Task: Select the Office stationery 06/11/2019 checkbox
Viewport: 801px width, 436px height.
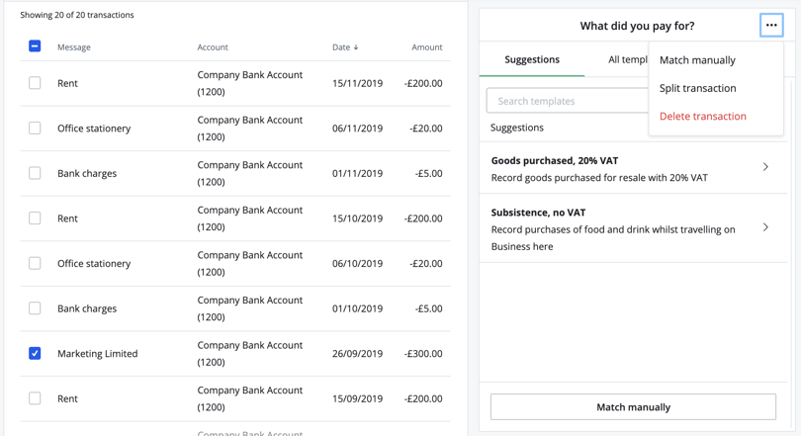Action: click(35, 129)
